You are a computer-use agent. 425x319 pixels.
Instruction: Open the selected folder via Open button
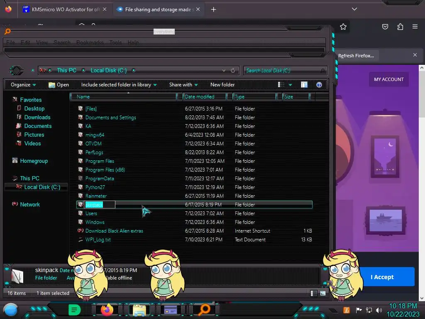click(59, 85)
